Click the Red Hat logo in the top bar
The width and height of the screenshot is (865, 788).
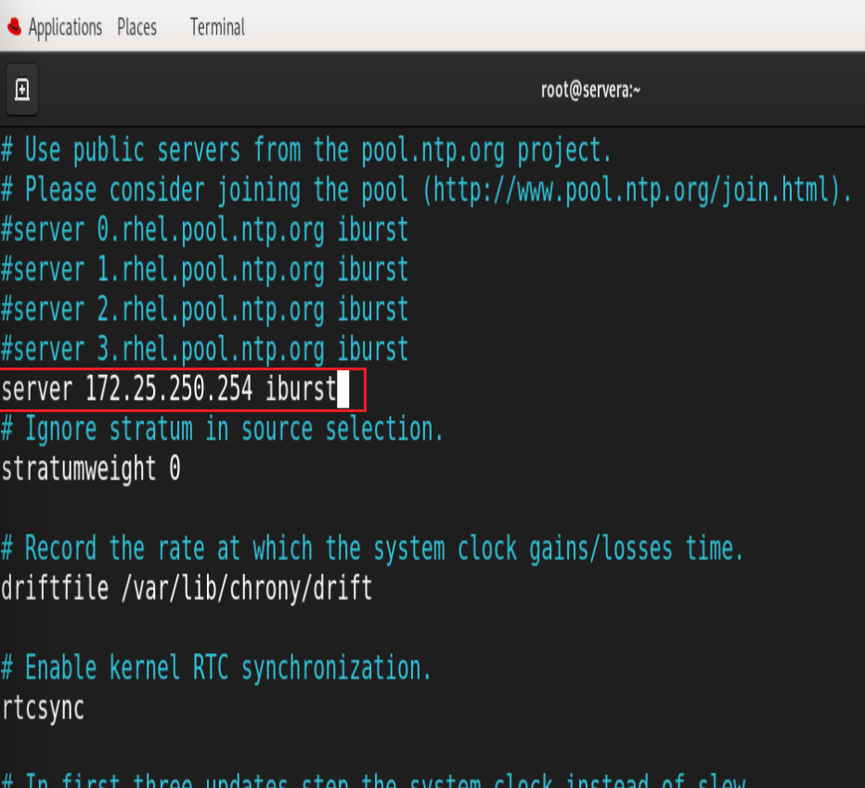(12, 27)
